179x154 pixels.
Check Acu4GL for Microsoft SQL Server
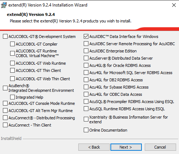tap(86, 73)
